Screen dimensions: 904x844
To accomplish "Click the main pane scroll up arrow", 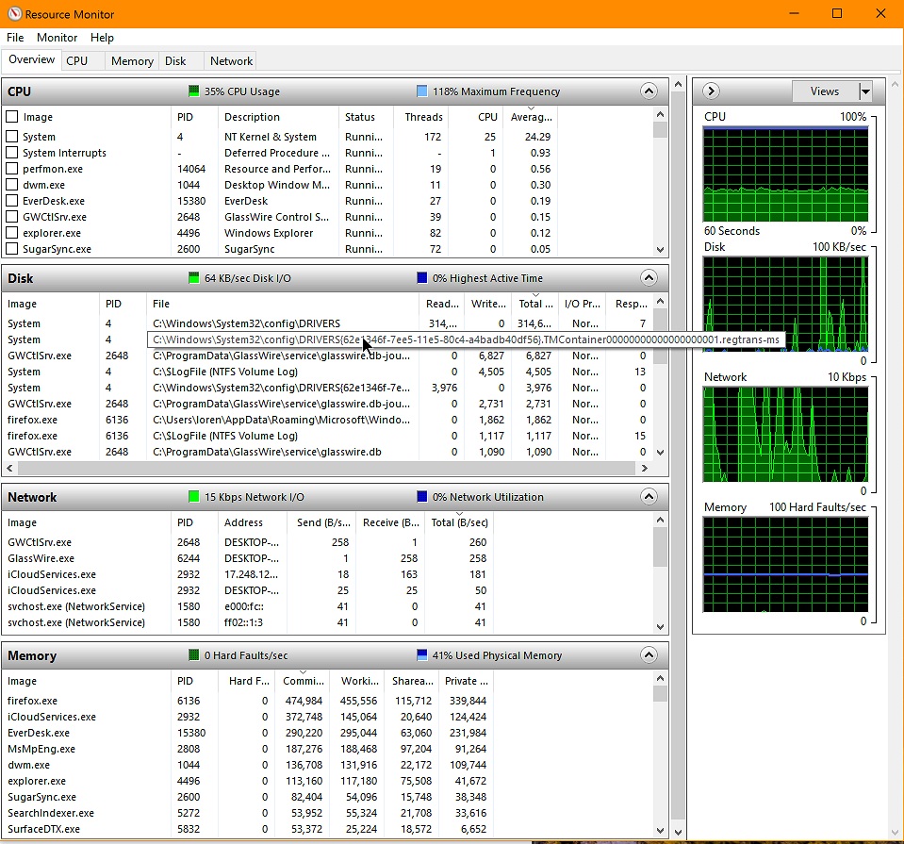I will (x=679, y=84).
